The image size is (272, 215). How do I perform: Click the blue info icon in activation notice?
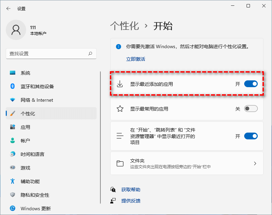(x=118, y=46)
